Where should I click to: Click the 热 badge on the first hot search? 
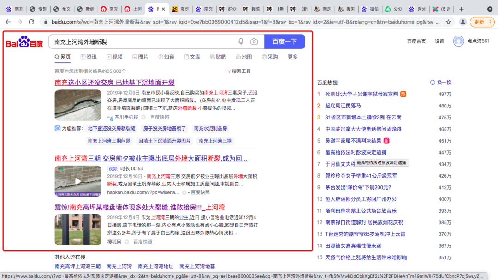(403, 94)
